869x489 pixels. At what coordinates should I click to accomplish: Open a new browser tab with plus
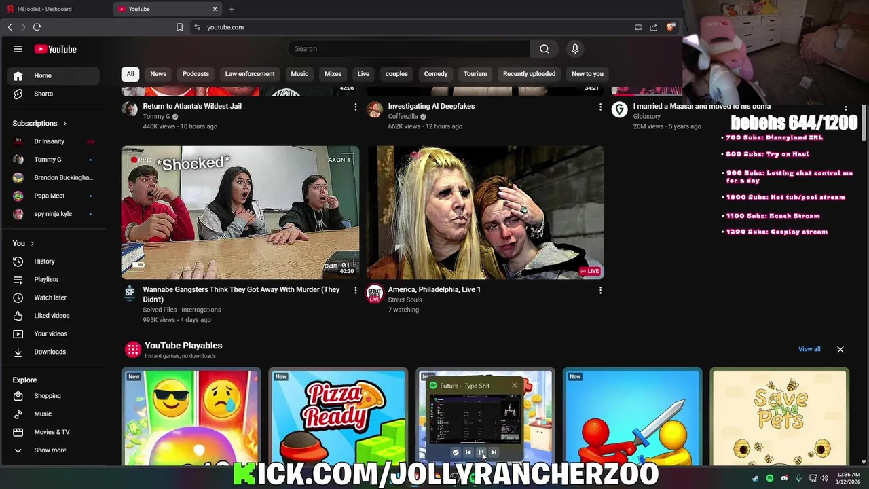[x=232, y=9]
